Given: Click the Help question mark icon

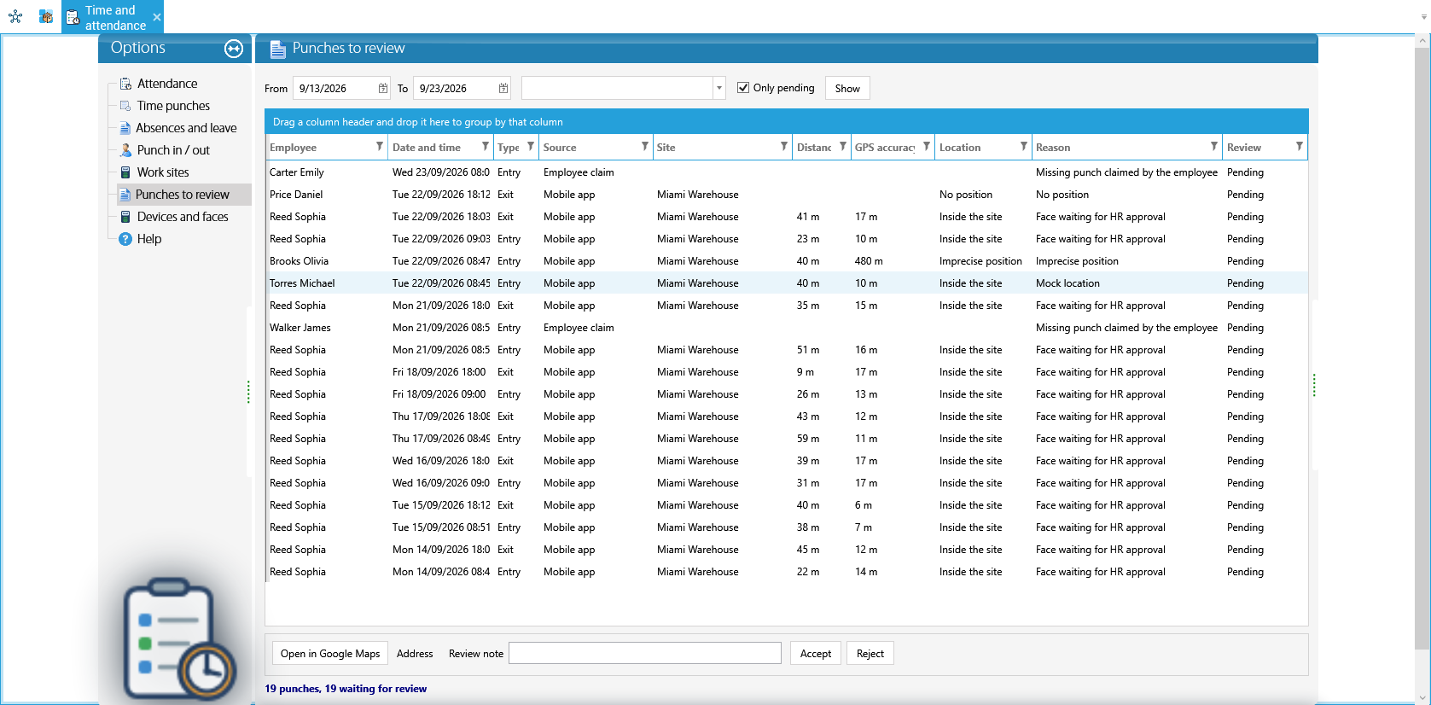Looking at the screenshot, I should click(125, 239).
